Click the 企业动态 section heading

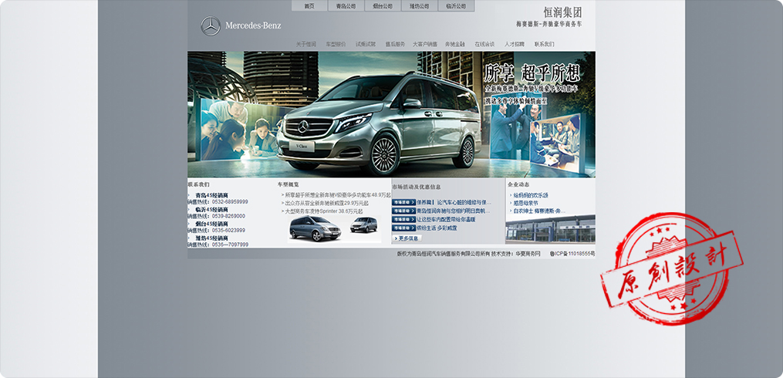pos(518,184)
